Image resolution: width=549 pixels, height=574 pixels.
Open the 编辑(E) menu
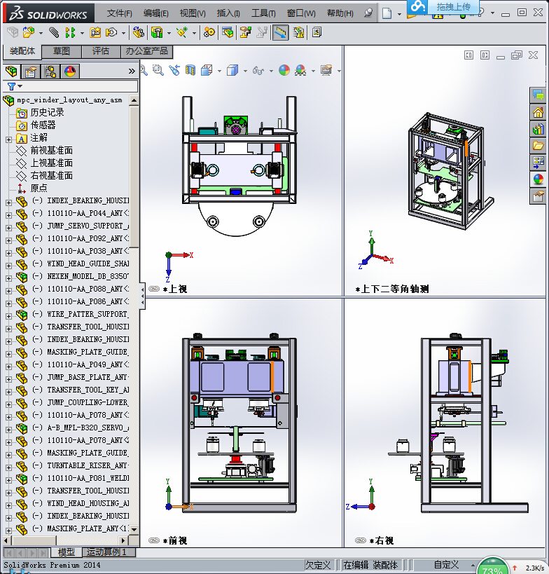(x=156, y=13)
